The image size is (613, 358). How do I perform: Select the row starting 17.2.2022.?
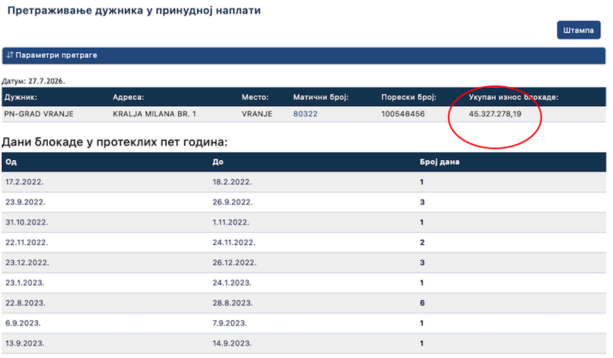click(304, 182)
